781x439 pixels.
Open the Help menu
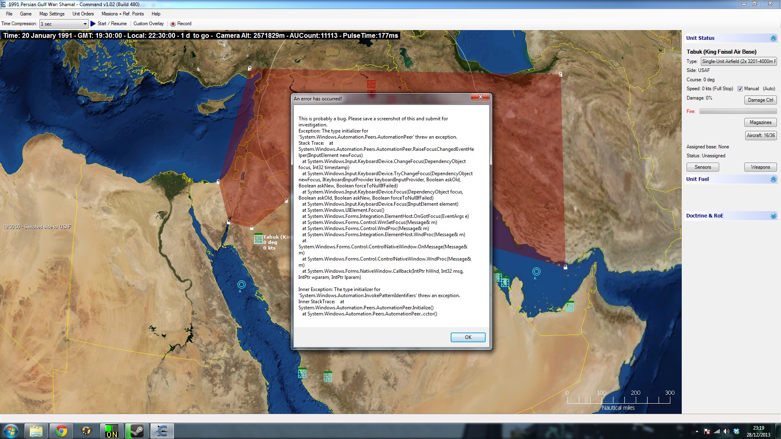(x=156, y=14)
